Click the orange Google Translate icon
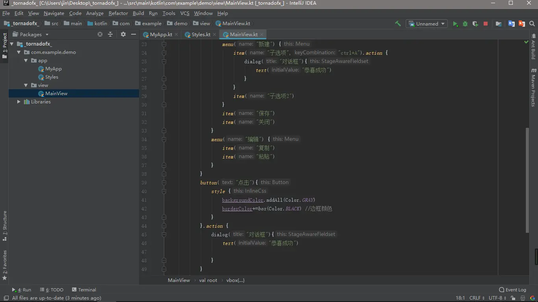Viewport: 538px width, 302px height. point(522,24)
